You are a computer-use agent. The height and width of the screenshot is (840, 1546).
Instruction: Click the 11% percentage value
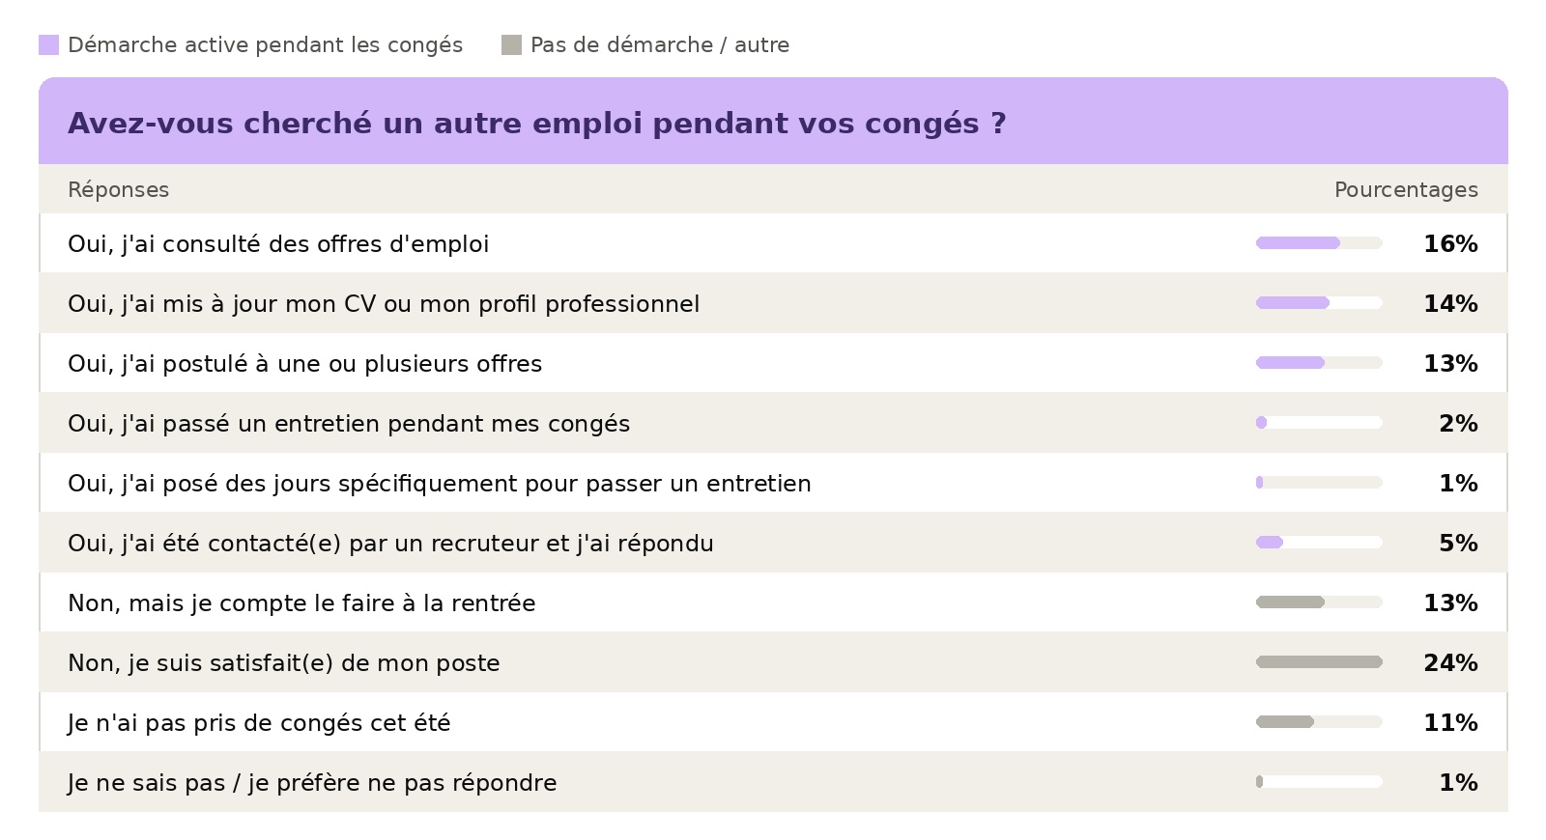pyautogui.click(x=1450, y=723)
